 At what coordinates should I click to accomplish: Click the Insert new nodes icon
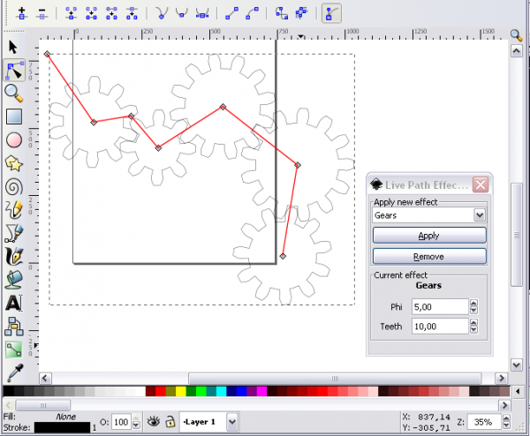[x=22, y=13]
